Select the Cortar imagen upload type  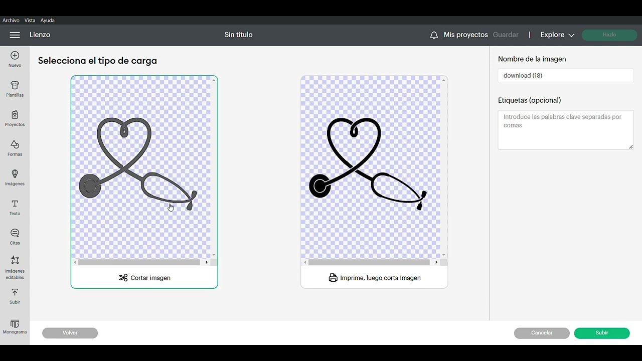point(144,278)
